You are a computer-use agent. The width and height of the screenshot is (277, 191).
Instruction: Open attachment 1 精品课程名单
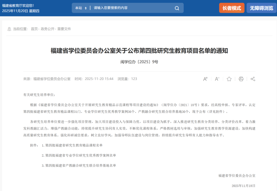tap(74, 145)
